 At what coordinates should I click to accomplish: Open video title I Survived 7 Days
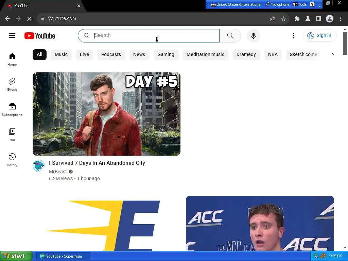click(x=97, y=163)
